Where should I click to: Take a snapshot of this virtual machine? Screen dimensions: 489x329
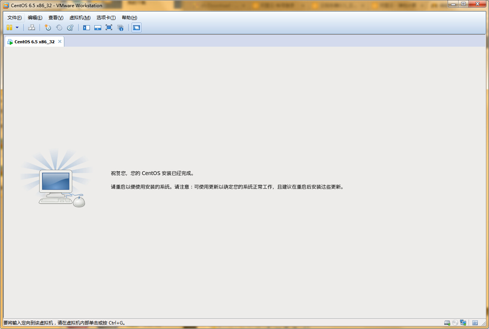coord(48,27)
